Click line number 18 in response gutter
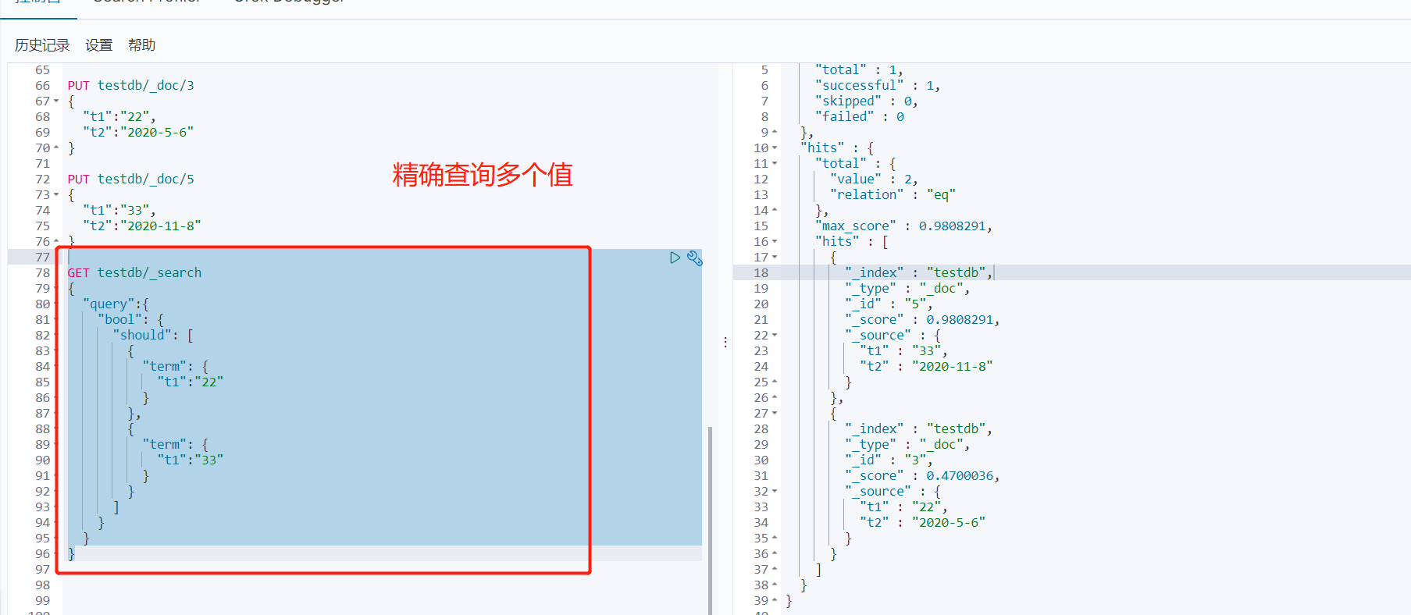Image resolution: width=1411 pixels, height=615 pixels. [761, 273]
